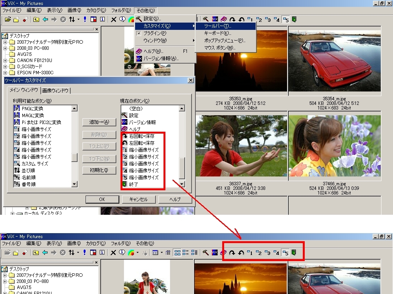Click blue exclamation icon in upper ViX toolbar
The height and width of the screenshot is (294, 393).
[x=85, y=20]
